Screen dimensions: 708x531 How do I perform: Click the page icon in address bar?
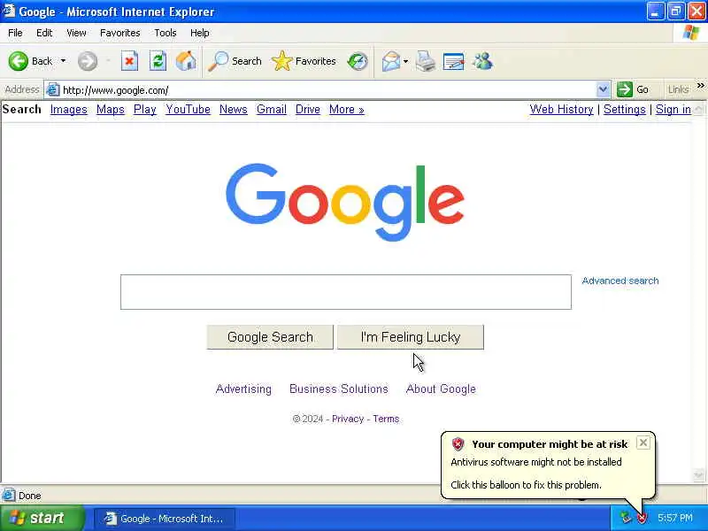click(x=53, y=90)
